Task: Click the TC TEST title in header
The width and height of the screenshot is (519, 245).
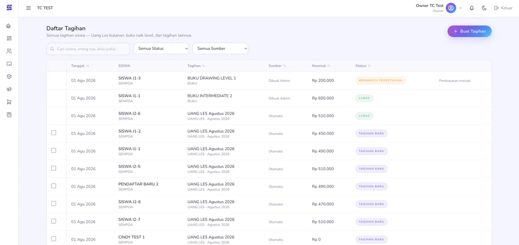Action: [45, 8]
